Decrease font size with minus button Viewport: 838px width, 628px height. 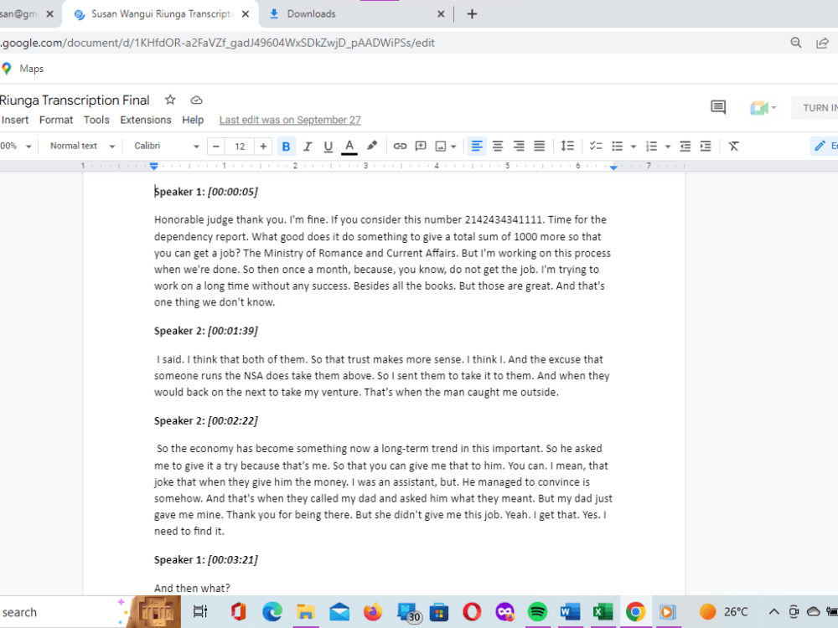pyautogui.click(x=216, y=147)
